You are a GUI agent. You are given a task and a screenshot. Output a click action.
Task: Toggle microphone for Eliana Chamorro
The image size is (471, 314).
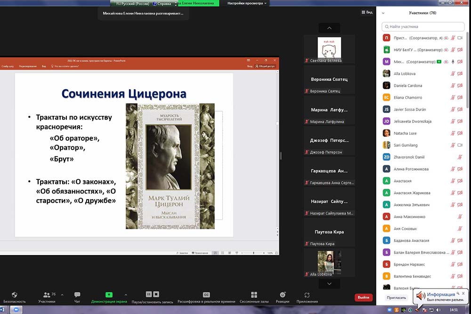453,97
